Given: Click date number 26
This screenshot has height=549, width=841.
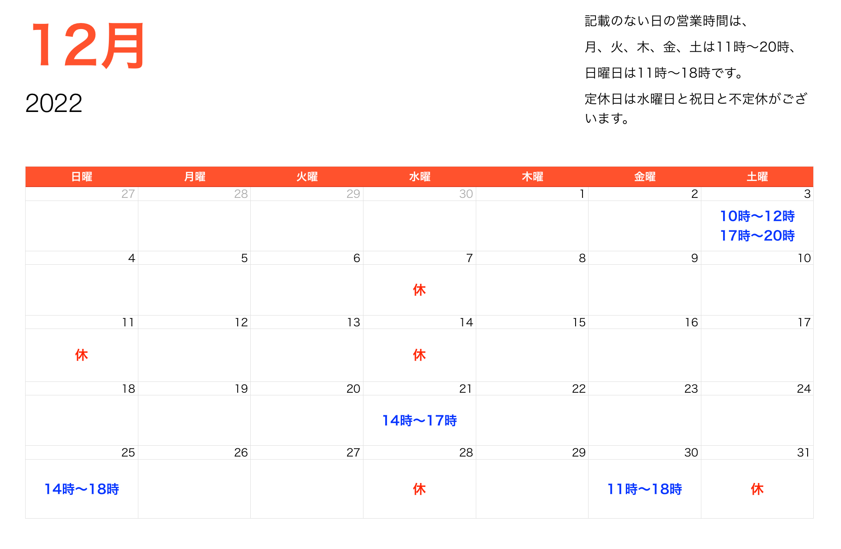Looking at the screenshot, I should point(241,453).
